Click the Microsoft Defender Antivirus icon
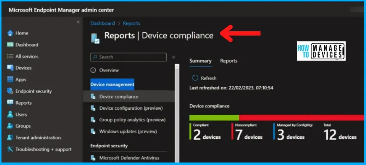Image resolution: width=366 pixels, height=165 pixels. (93, 158)
